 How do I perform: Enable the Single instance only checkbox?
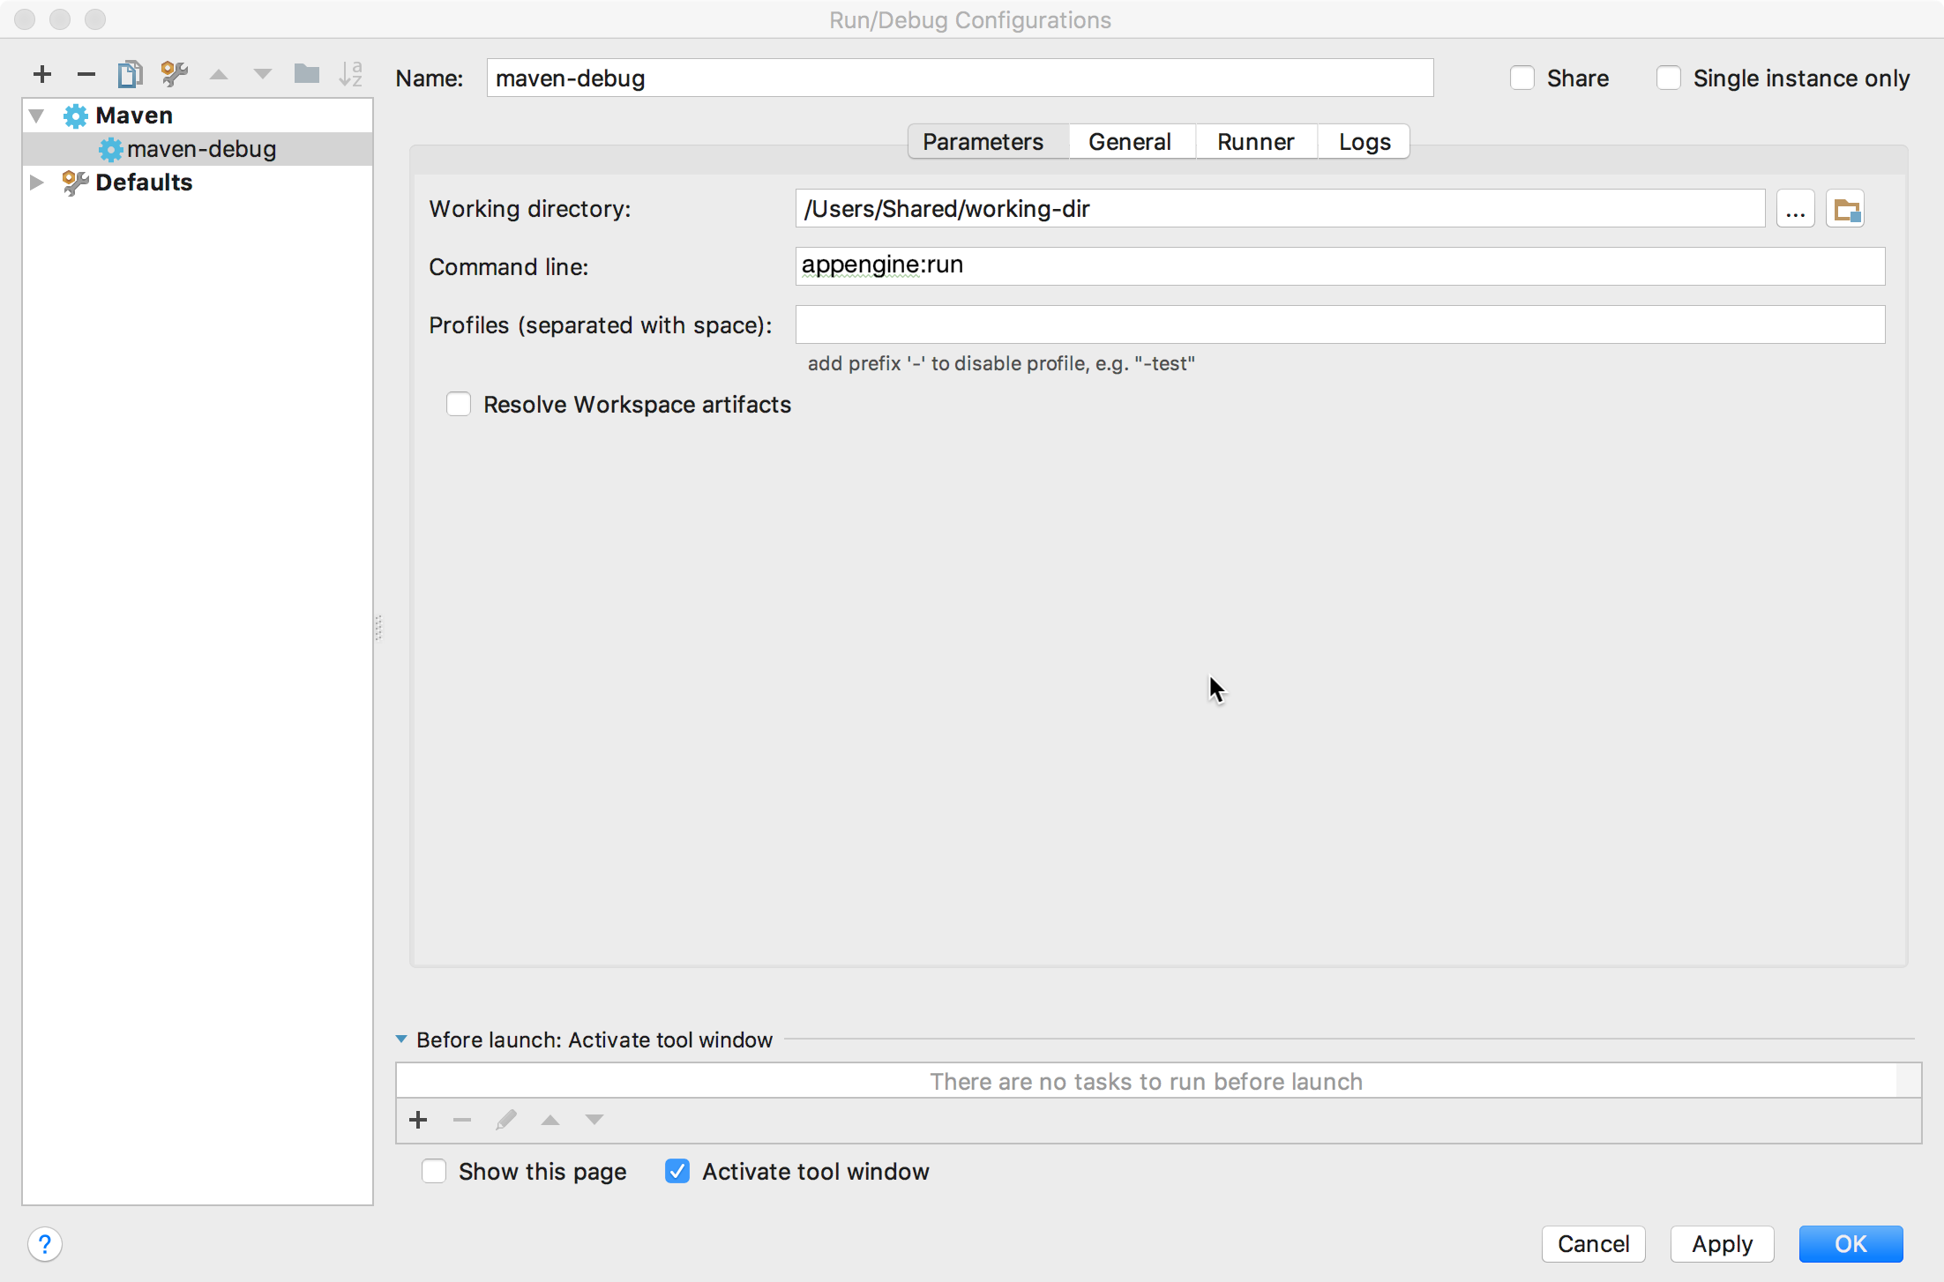click(x=1666, y=78)
